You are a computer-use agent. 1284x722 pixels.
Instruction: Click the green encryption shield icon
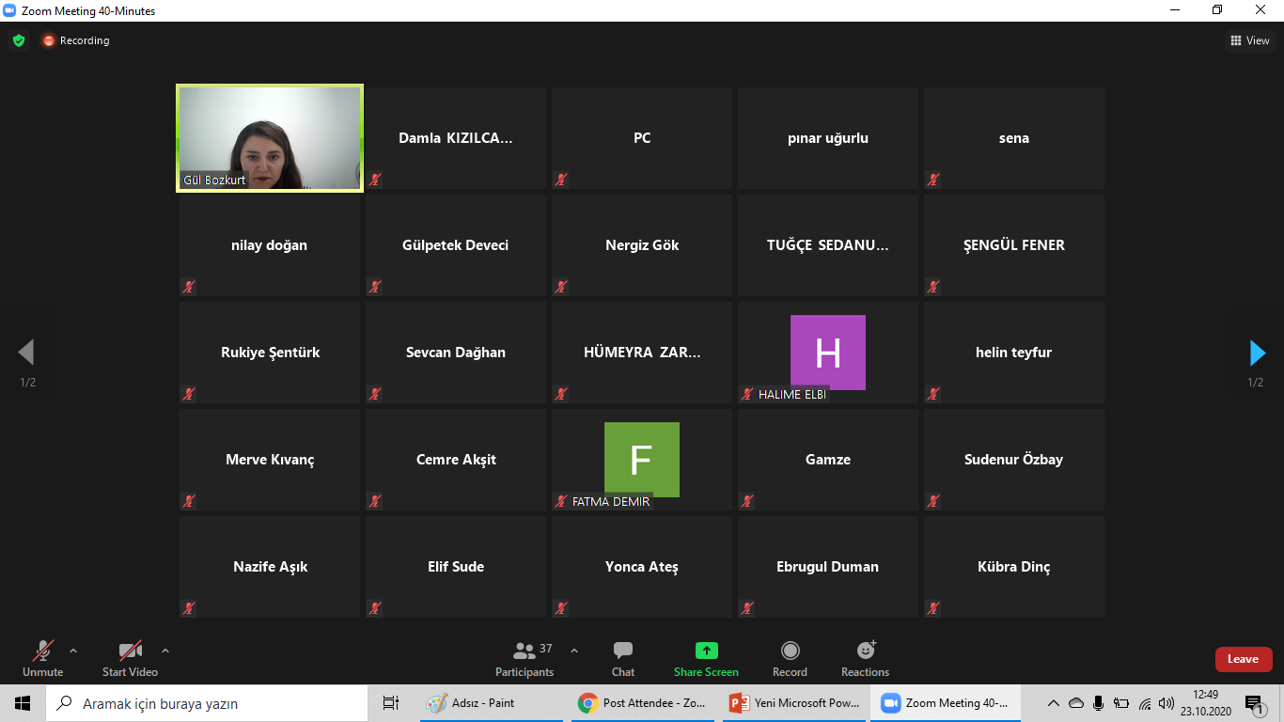19,40
